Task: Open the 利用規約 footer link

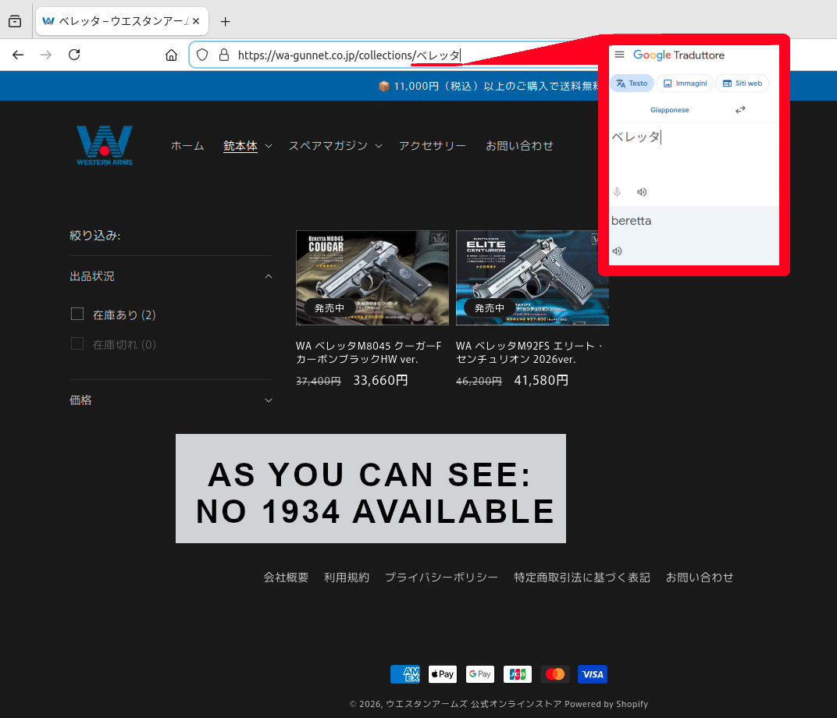Action: tap(347, 578)
